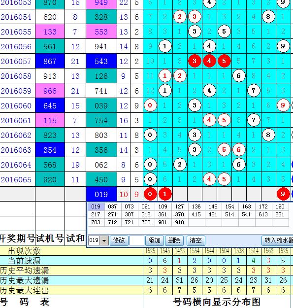Click the 试机号 column header
The height and width of the screenshot is (308, 293).
(50, 239)
